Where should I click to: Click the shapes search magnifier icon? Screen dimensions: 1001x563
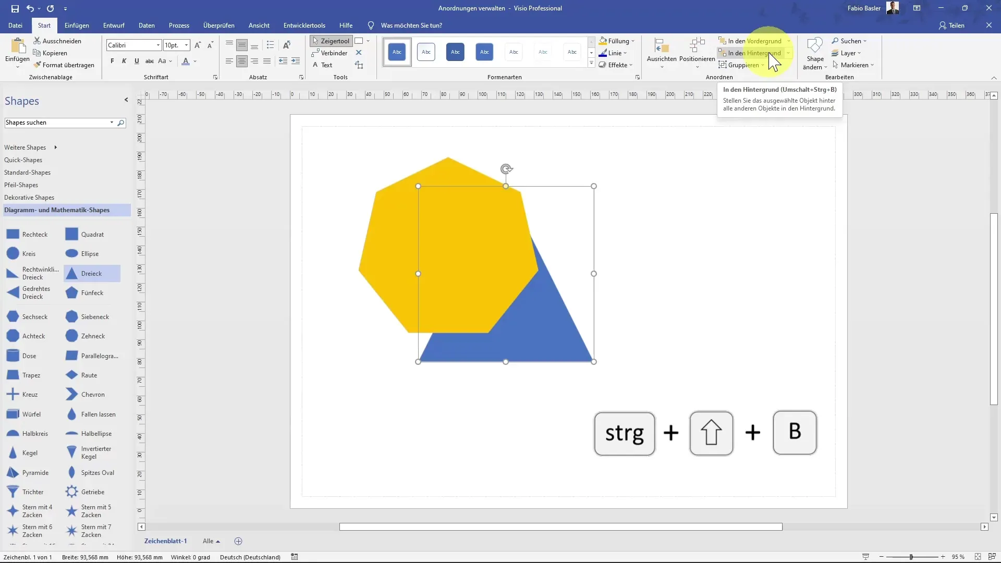tap(121, 123)
